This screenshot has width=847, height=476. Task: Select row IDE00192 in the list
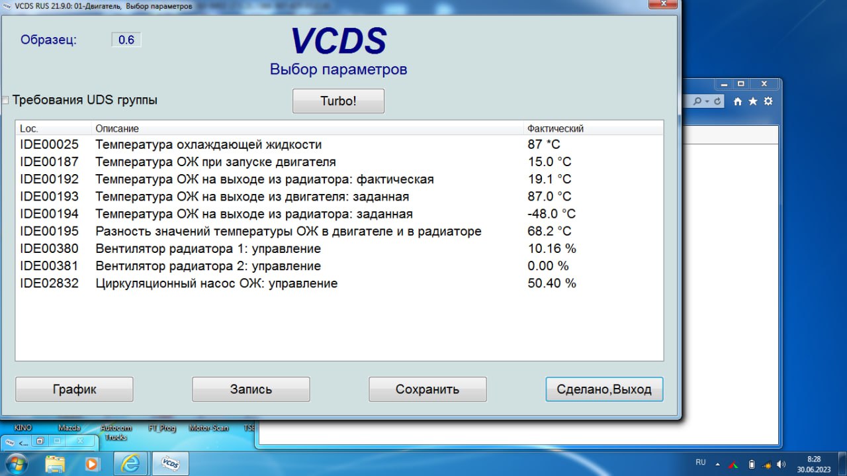point(339,179)
